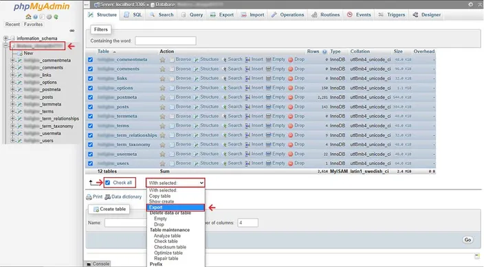Expand _comments node in navigation tree

click(12, 67)
